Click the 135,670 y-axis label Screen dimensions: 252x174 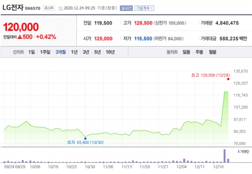(x=241, y=71)
